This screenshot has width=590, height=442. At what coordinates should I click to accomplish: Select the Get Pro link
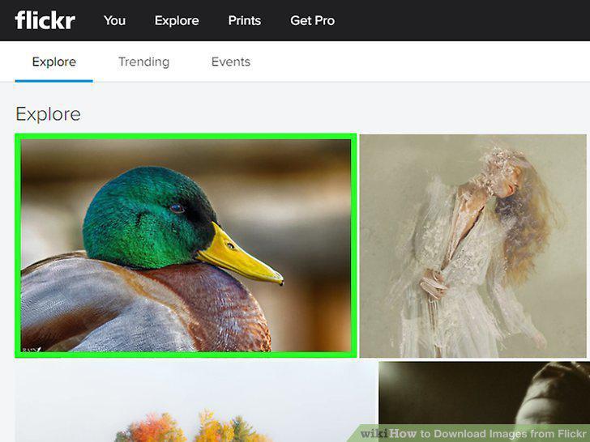click(312, 20)
